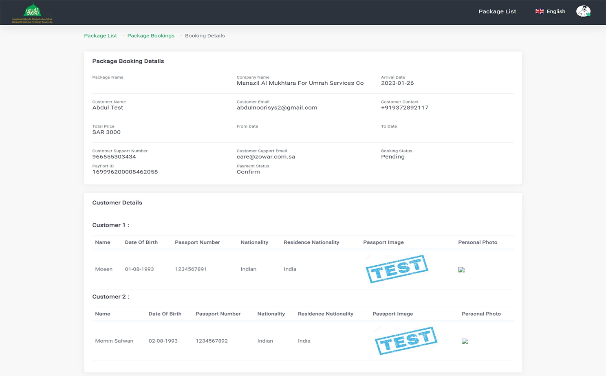Select Package List in the top navigation
The image size is (606, 376).
497,11
